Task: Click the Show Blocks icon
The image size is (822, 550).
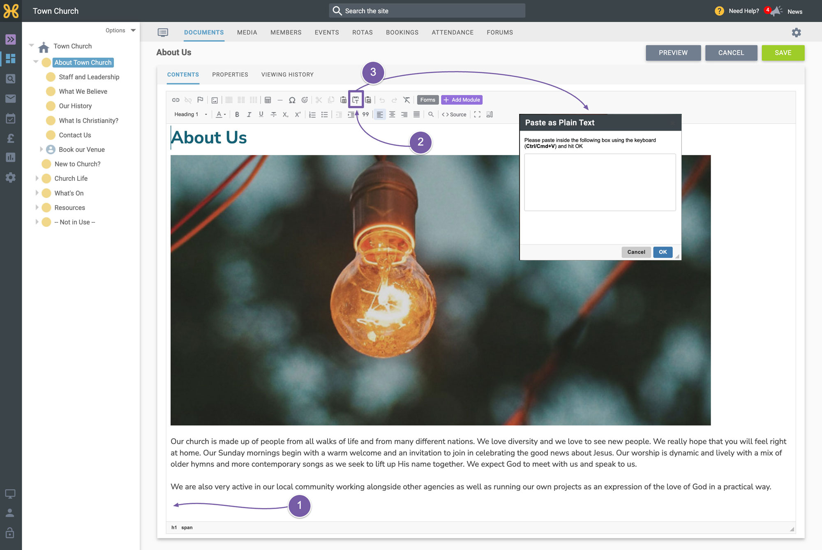Action: pyautogui.click(x=490, y=115)
